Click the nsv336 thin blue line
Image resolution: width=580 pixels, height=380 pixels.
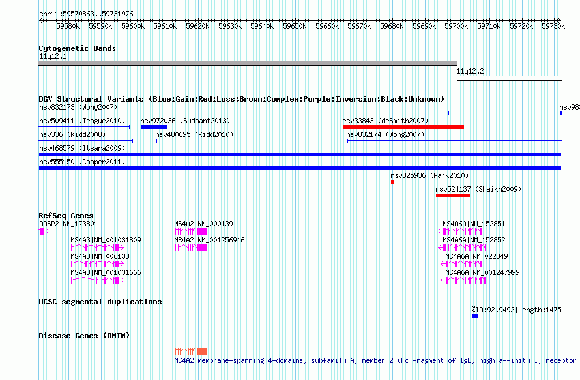[86, 141]
